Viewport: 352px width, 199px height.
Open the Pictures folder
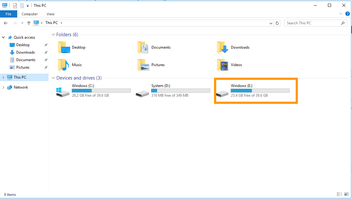tap(157, 65)
